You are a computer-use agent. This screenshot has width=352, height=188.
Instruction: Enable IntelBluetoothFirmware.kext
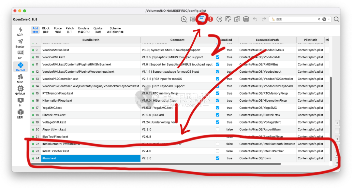217,144
